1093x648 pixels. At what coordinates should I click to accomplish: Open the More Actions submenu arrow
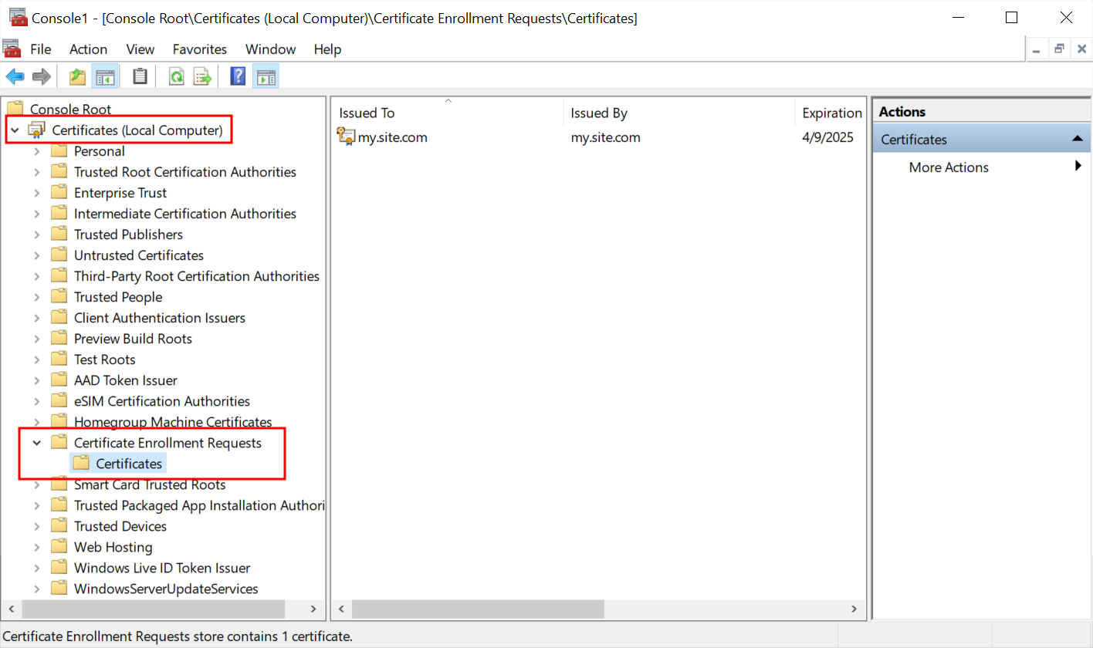click(x=1078, y=167)
